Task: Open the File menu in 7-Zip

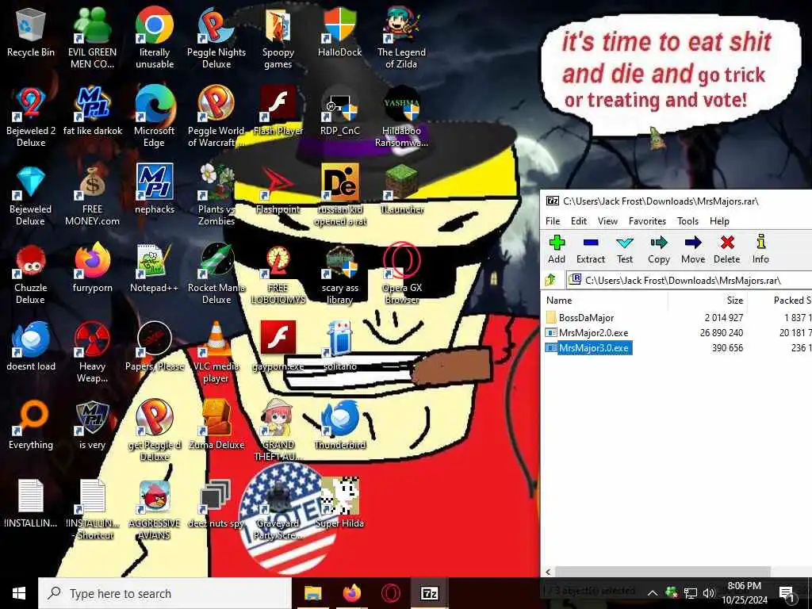Action: point(553,221)
